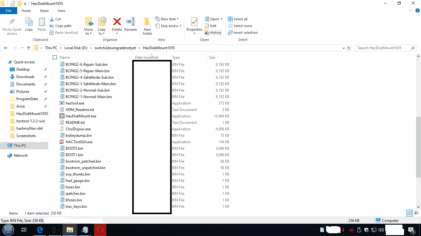Click the taskbar volume icon
The height and width of the screenshot is (236, 421).
click(381, 230)
